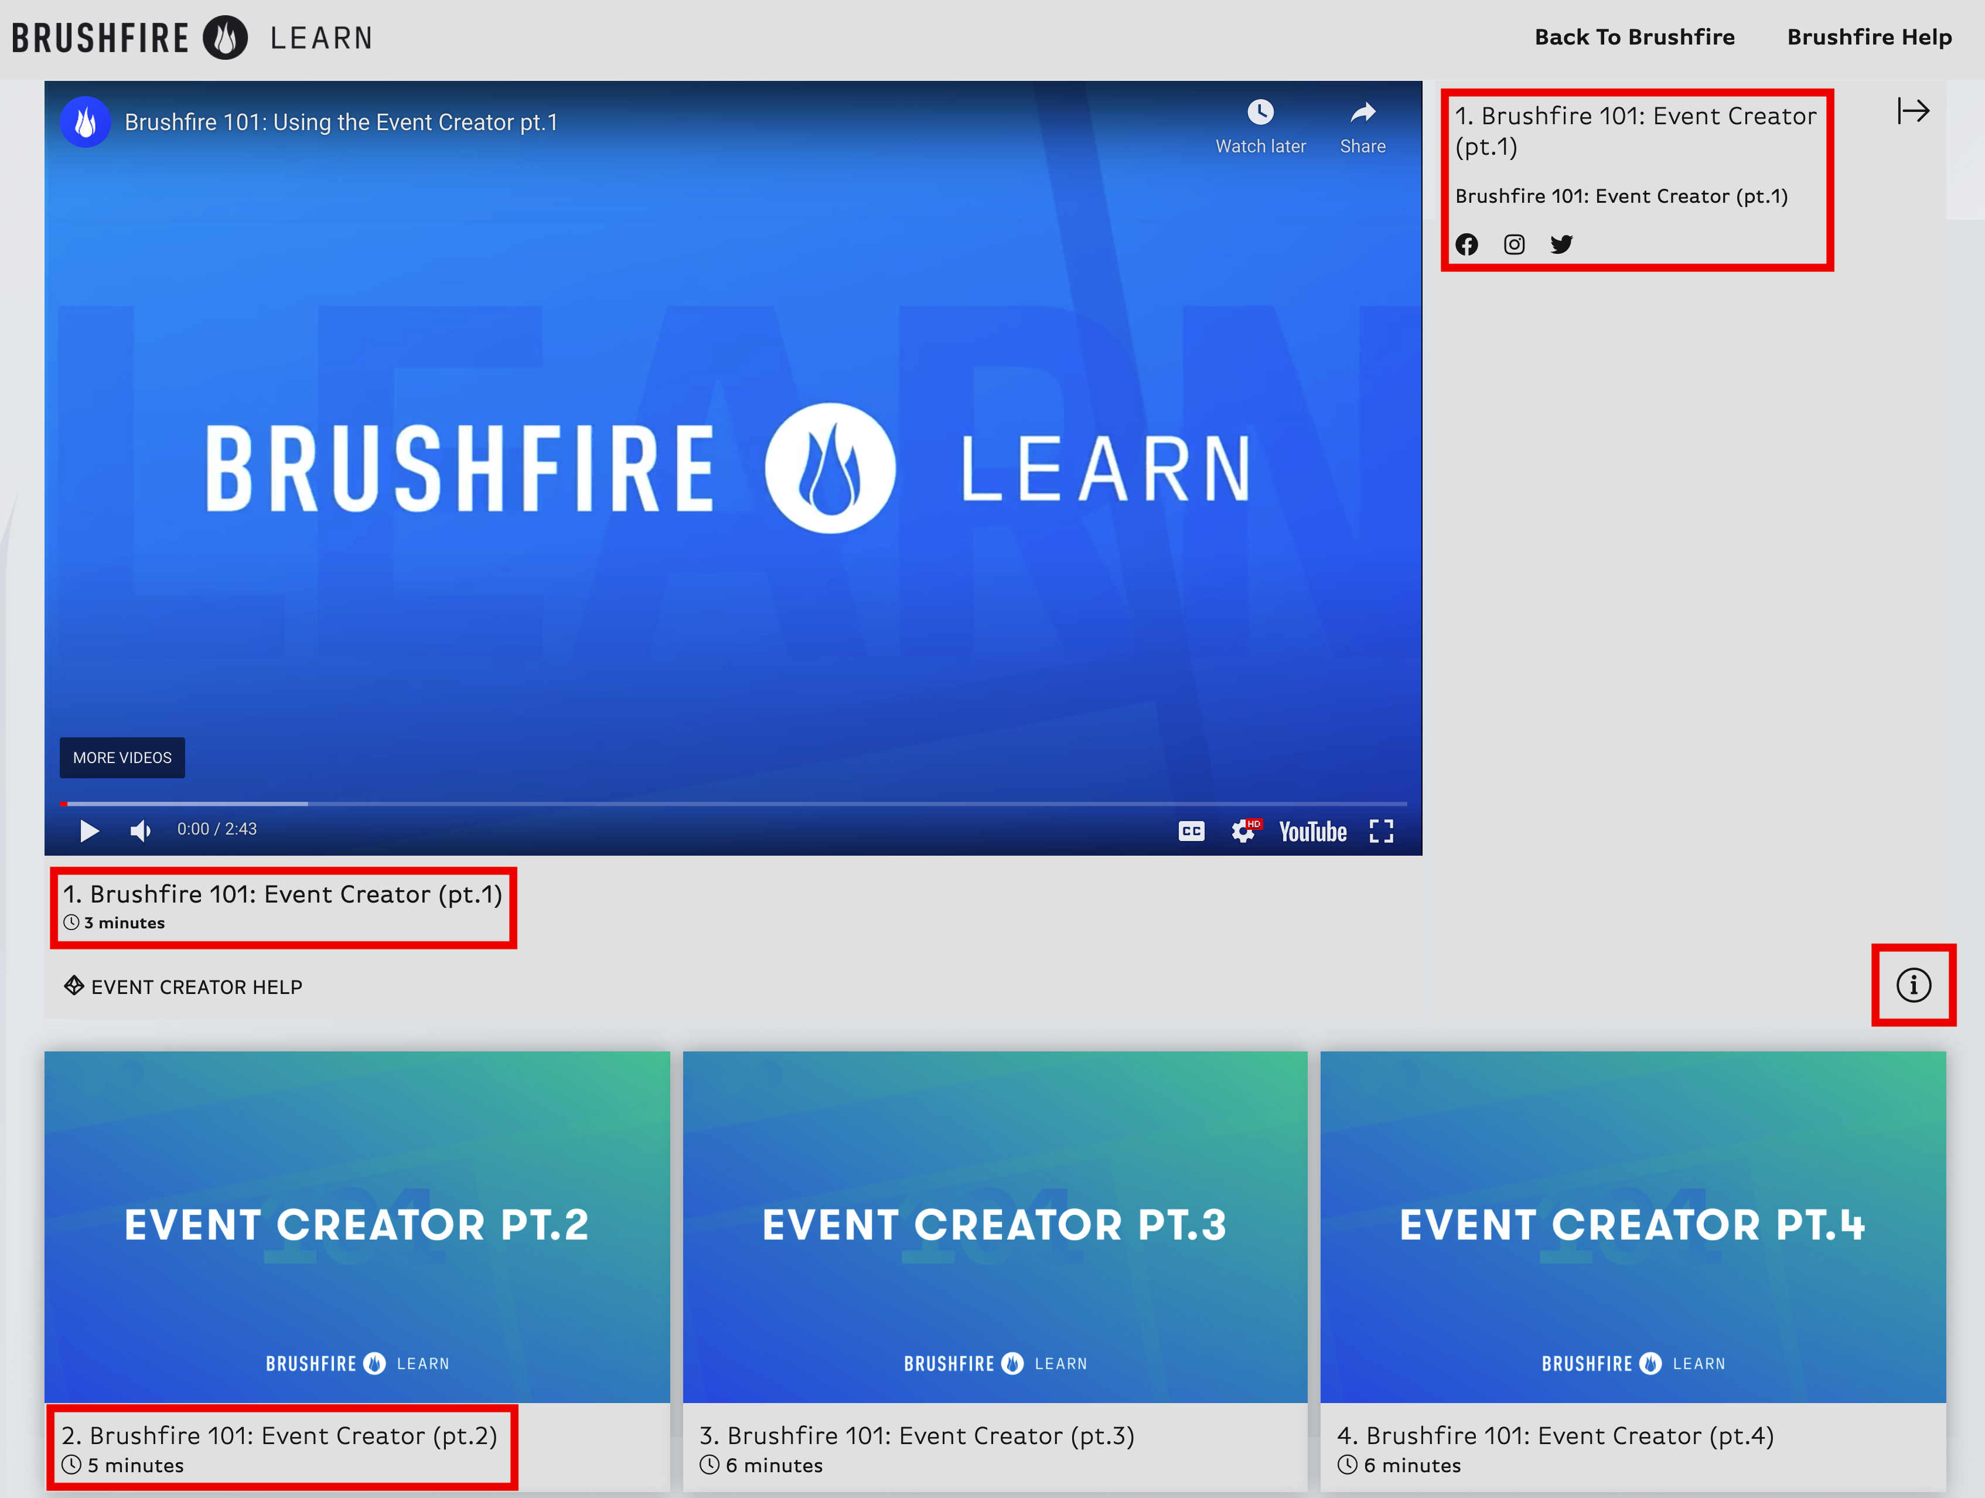Viewport: 1985px width, 1498px height.
Task: Click the '0:00 / 2:43' time display
Action: (x=216, y=829)
